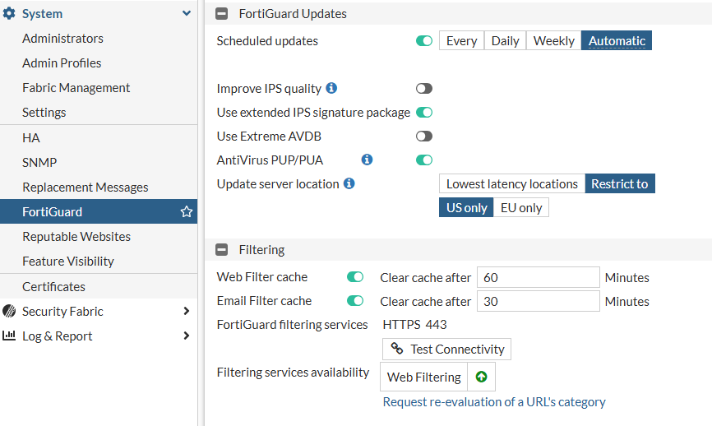Click the AntiVirus PUP/PUA info icon

tap(368, 160)
